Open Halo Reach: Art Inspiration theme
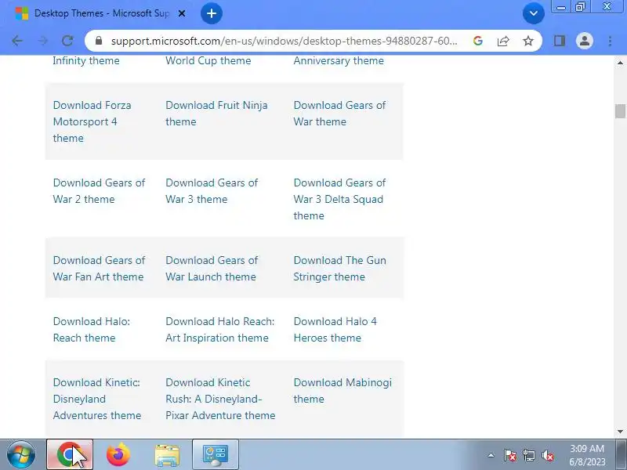627x470 pixels. point(220,330)
